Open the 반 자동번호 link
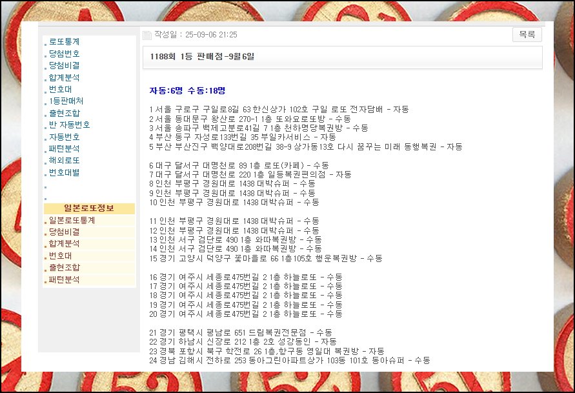 69,125
